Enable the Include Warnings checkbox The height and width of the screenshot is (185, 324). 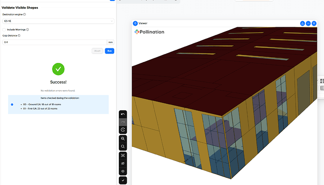click(x=4, y=30)
